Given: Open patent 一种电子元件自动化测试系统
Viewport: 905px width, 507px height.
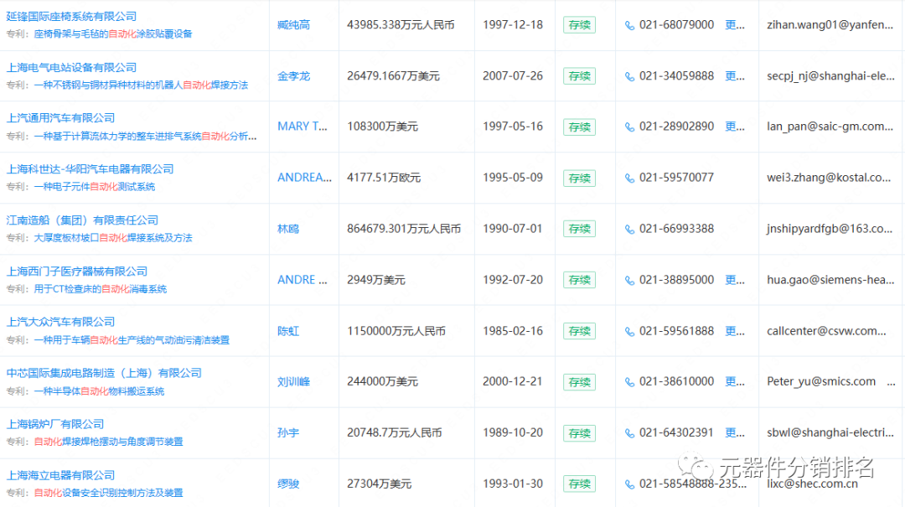Looking at the screenshot, I should 95,187.
